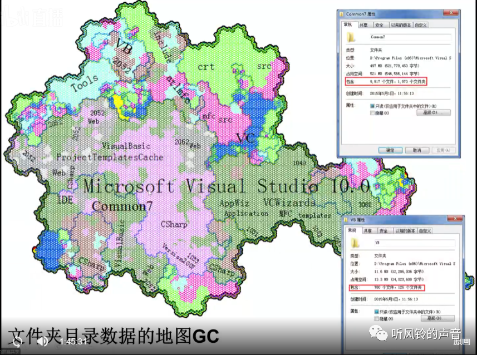Click 确定 button in Common7 属性 dialog
The width and height of the screenshot is (477, 355).
click(390, 150)
